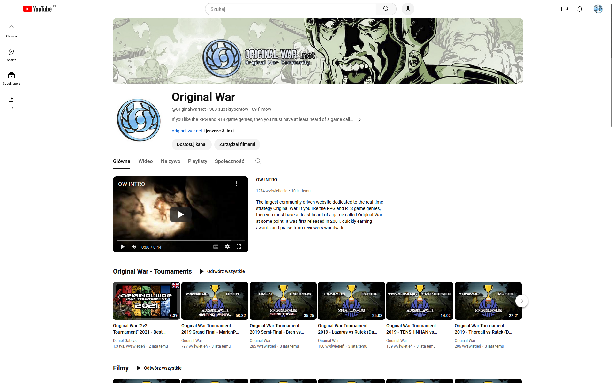Screen dimensions: 613x383
Task: Select the Główna channel tab
Action: pyautogui.click(x=122, y=161)
